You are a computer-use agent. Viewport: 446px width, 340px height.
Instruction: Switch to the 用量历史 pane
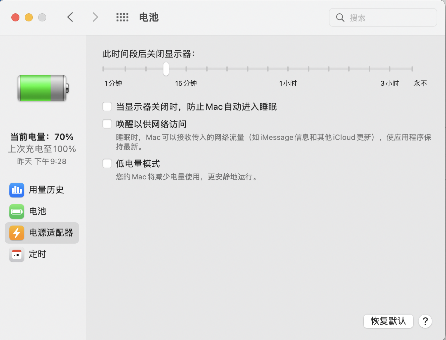(46, 190)
